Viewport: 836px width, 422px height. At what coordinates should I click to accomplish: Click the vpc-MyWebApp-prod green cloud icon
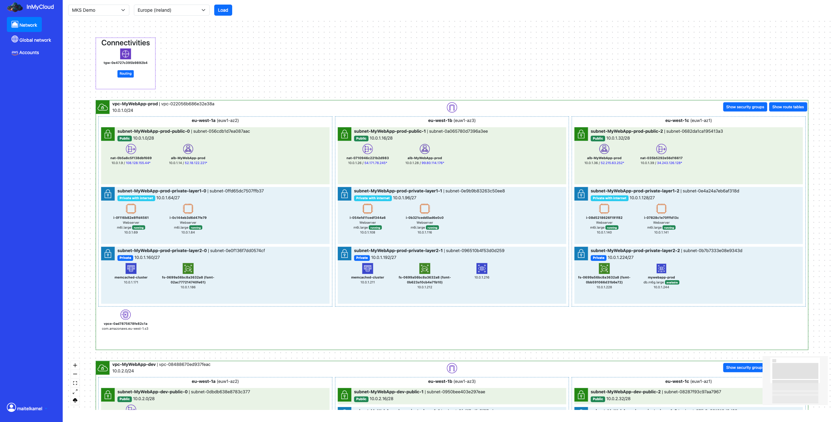click(103, 107)
